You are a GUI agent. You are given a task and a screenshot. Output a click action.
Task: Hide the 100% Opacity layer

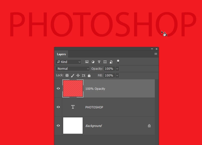tap(58, 88)
